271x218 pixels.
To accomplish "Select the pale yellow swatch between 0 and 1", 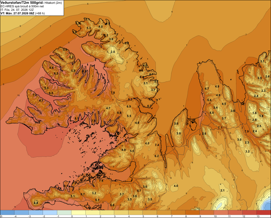I will tap(79, 213).
